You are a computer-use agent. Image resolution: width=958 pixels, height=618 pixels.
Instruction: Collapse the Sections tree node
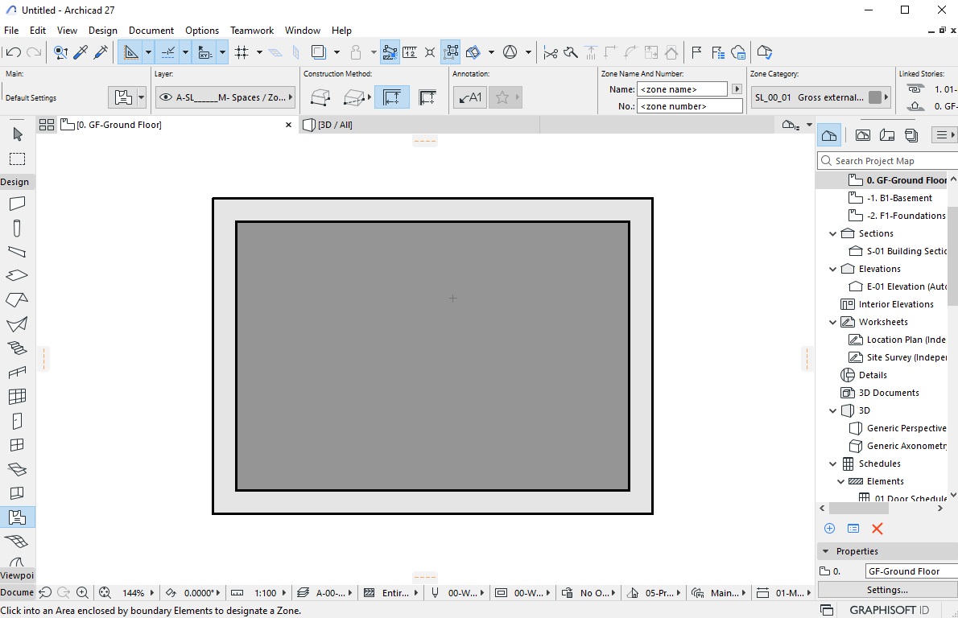click(x=832, y=233)
